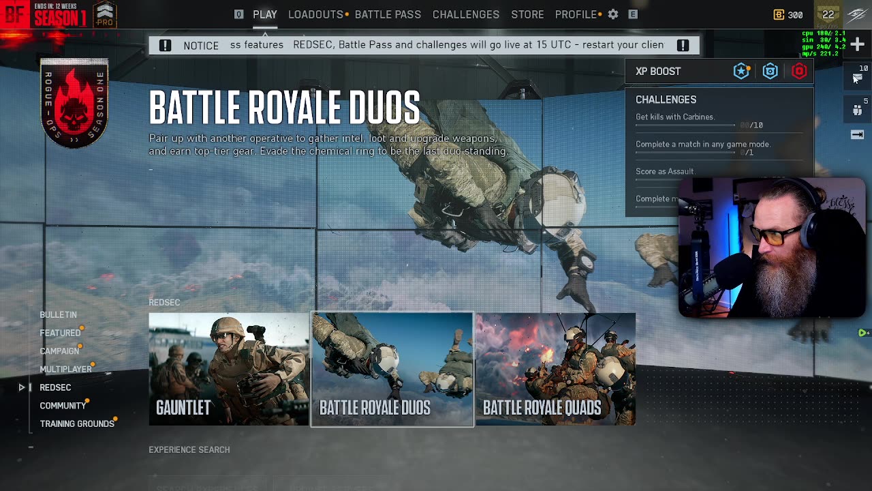Select MULTIPLAYER in the side menu
Image resolution: width=872 pixels, height=491 pixels.
tap(65, 369)
